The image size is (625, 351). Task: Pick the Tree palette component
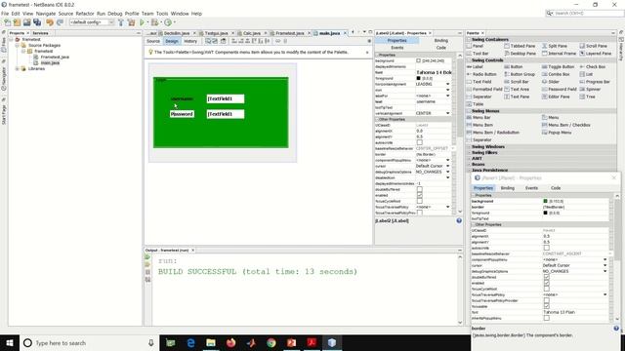point(587,97)
